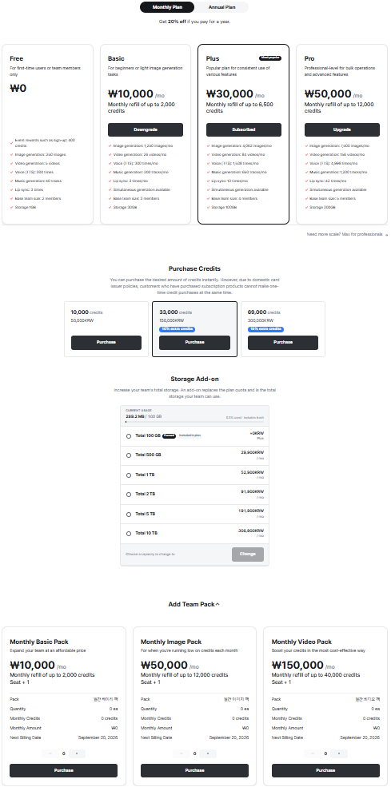Click the '150,000KRW' price under 33,000 credits

click(x=172, y=320)
